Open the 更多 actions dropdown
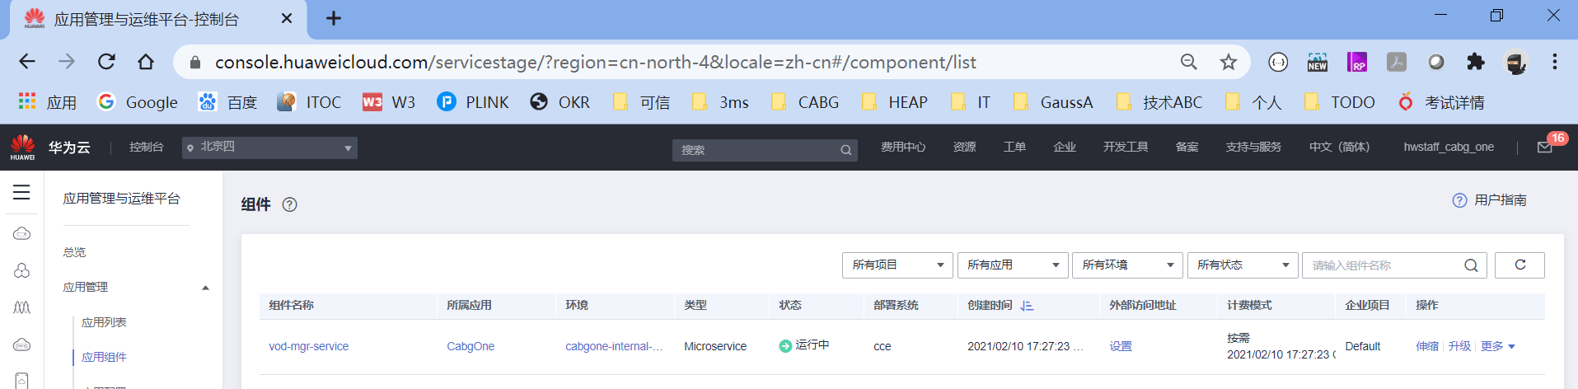Image resolution: width=1578 pixels, height=389 pixels. tap(1498, 346)
